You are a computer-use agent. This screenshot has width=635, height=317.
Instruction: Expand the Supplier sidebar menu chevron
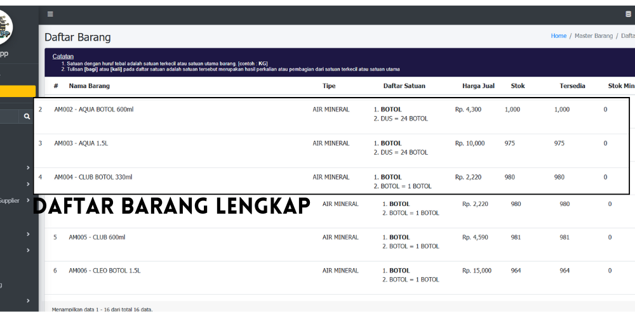click(29, 201)
